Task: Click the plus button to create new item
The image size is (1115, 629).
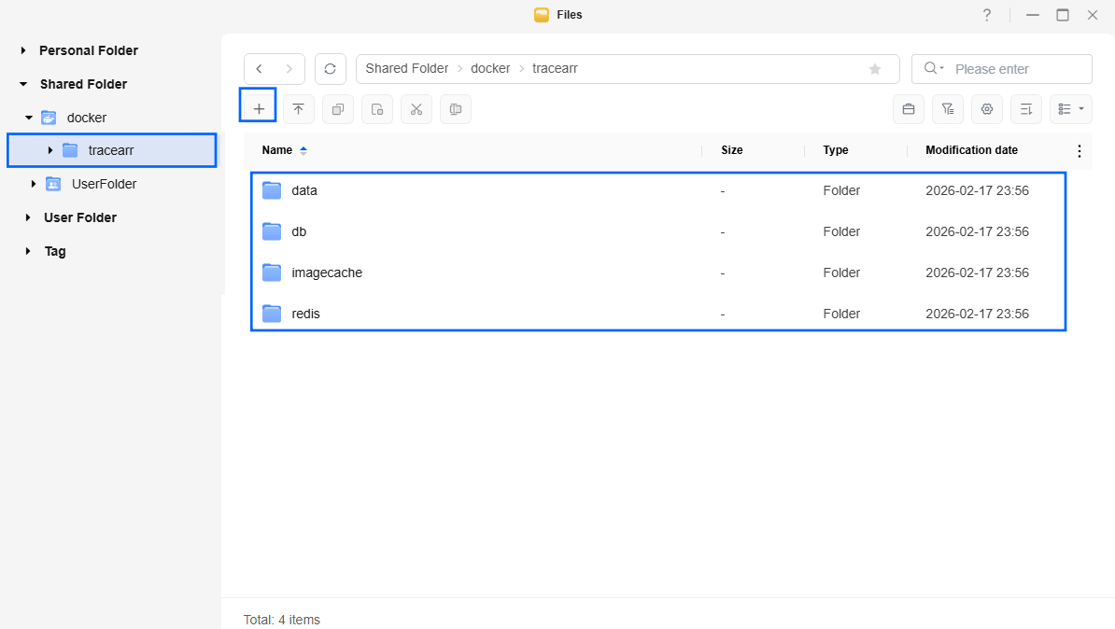Action: 259,109
